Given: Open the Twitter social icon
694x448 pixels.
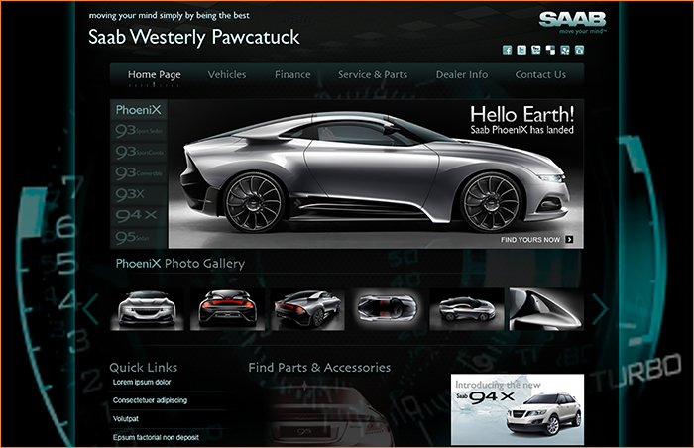Looking at the screenshot, I should pos(521,50).
